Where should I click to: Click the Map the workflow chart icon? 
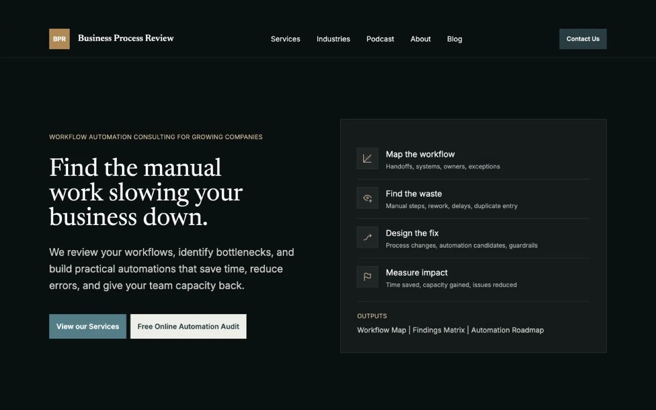367,159
